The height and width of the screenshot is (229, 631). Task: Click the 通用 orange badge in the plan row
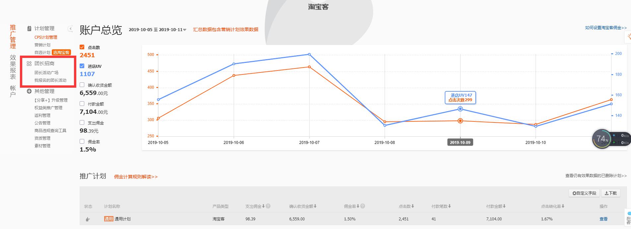[x=109, y=219]
